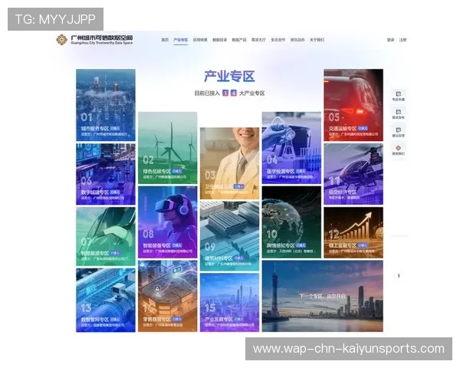This screenshot has height=368, width=460.
Task: Open card 15 产业发展专区
Action: point(229,303)
